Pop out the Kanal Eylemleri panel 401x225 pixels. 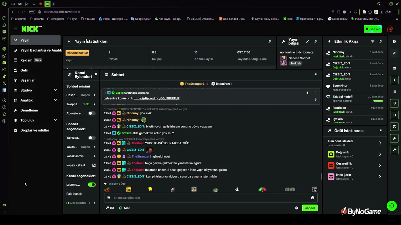point(95,75)
